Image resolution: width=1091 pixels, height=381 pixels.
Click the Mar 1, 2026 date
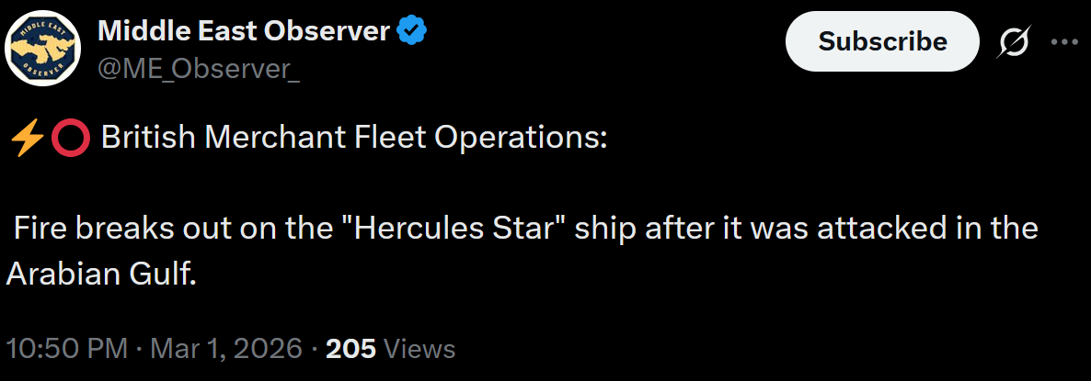pos(226,348)
